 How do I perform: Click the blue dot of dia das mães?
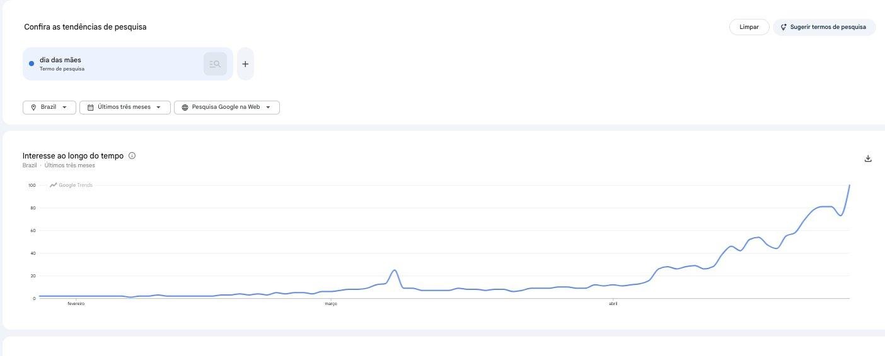coord(32,64)
